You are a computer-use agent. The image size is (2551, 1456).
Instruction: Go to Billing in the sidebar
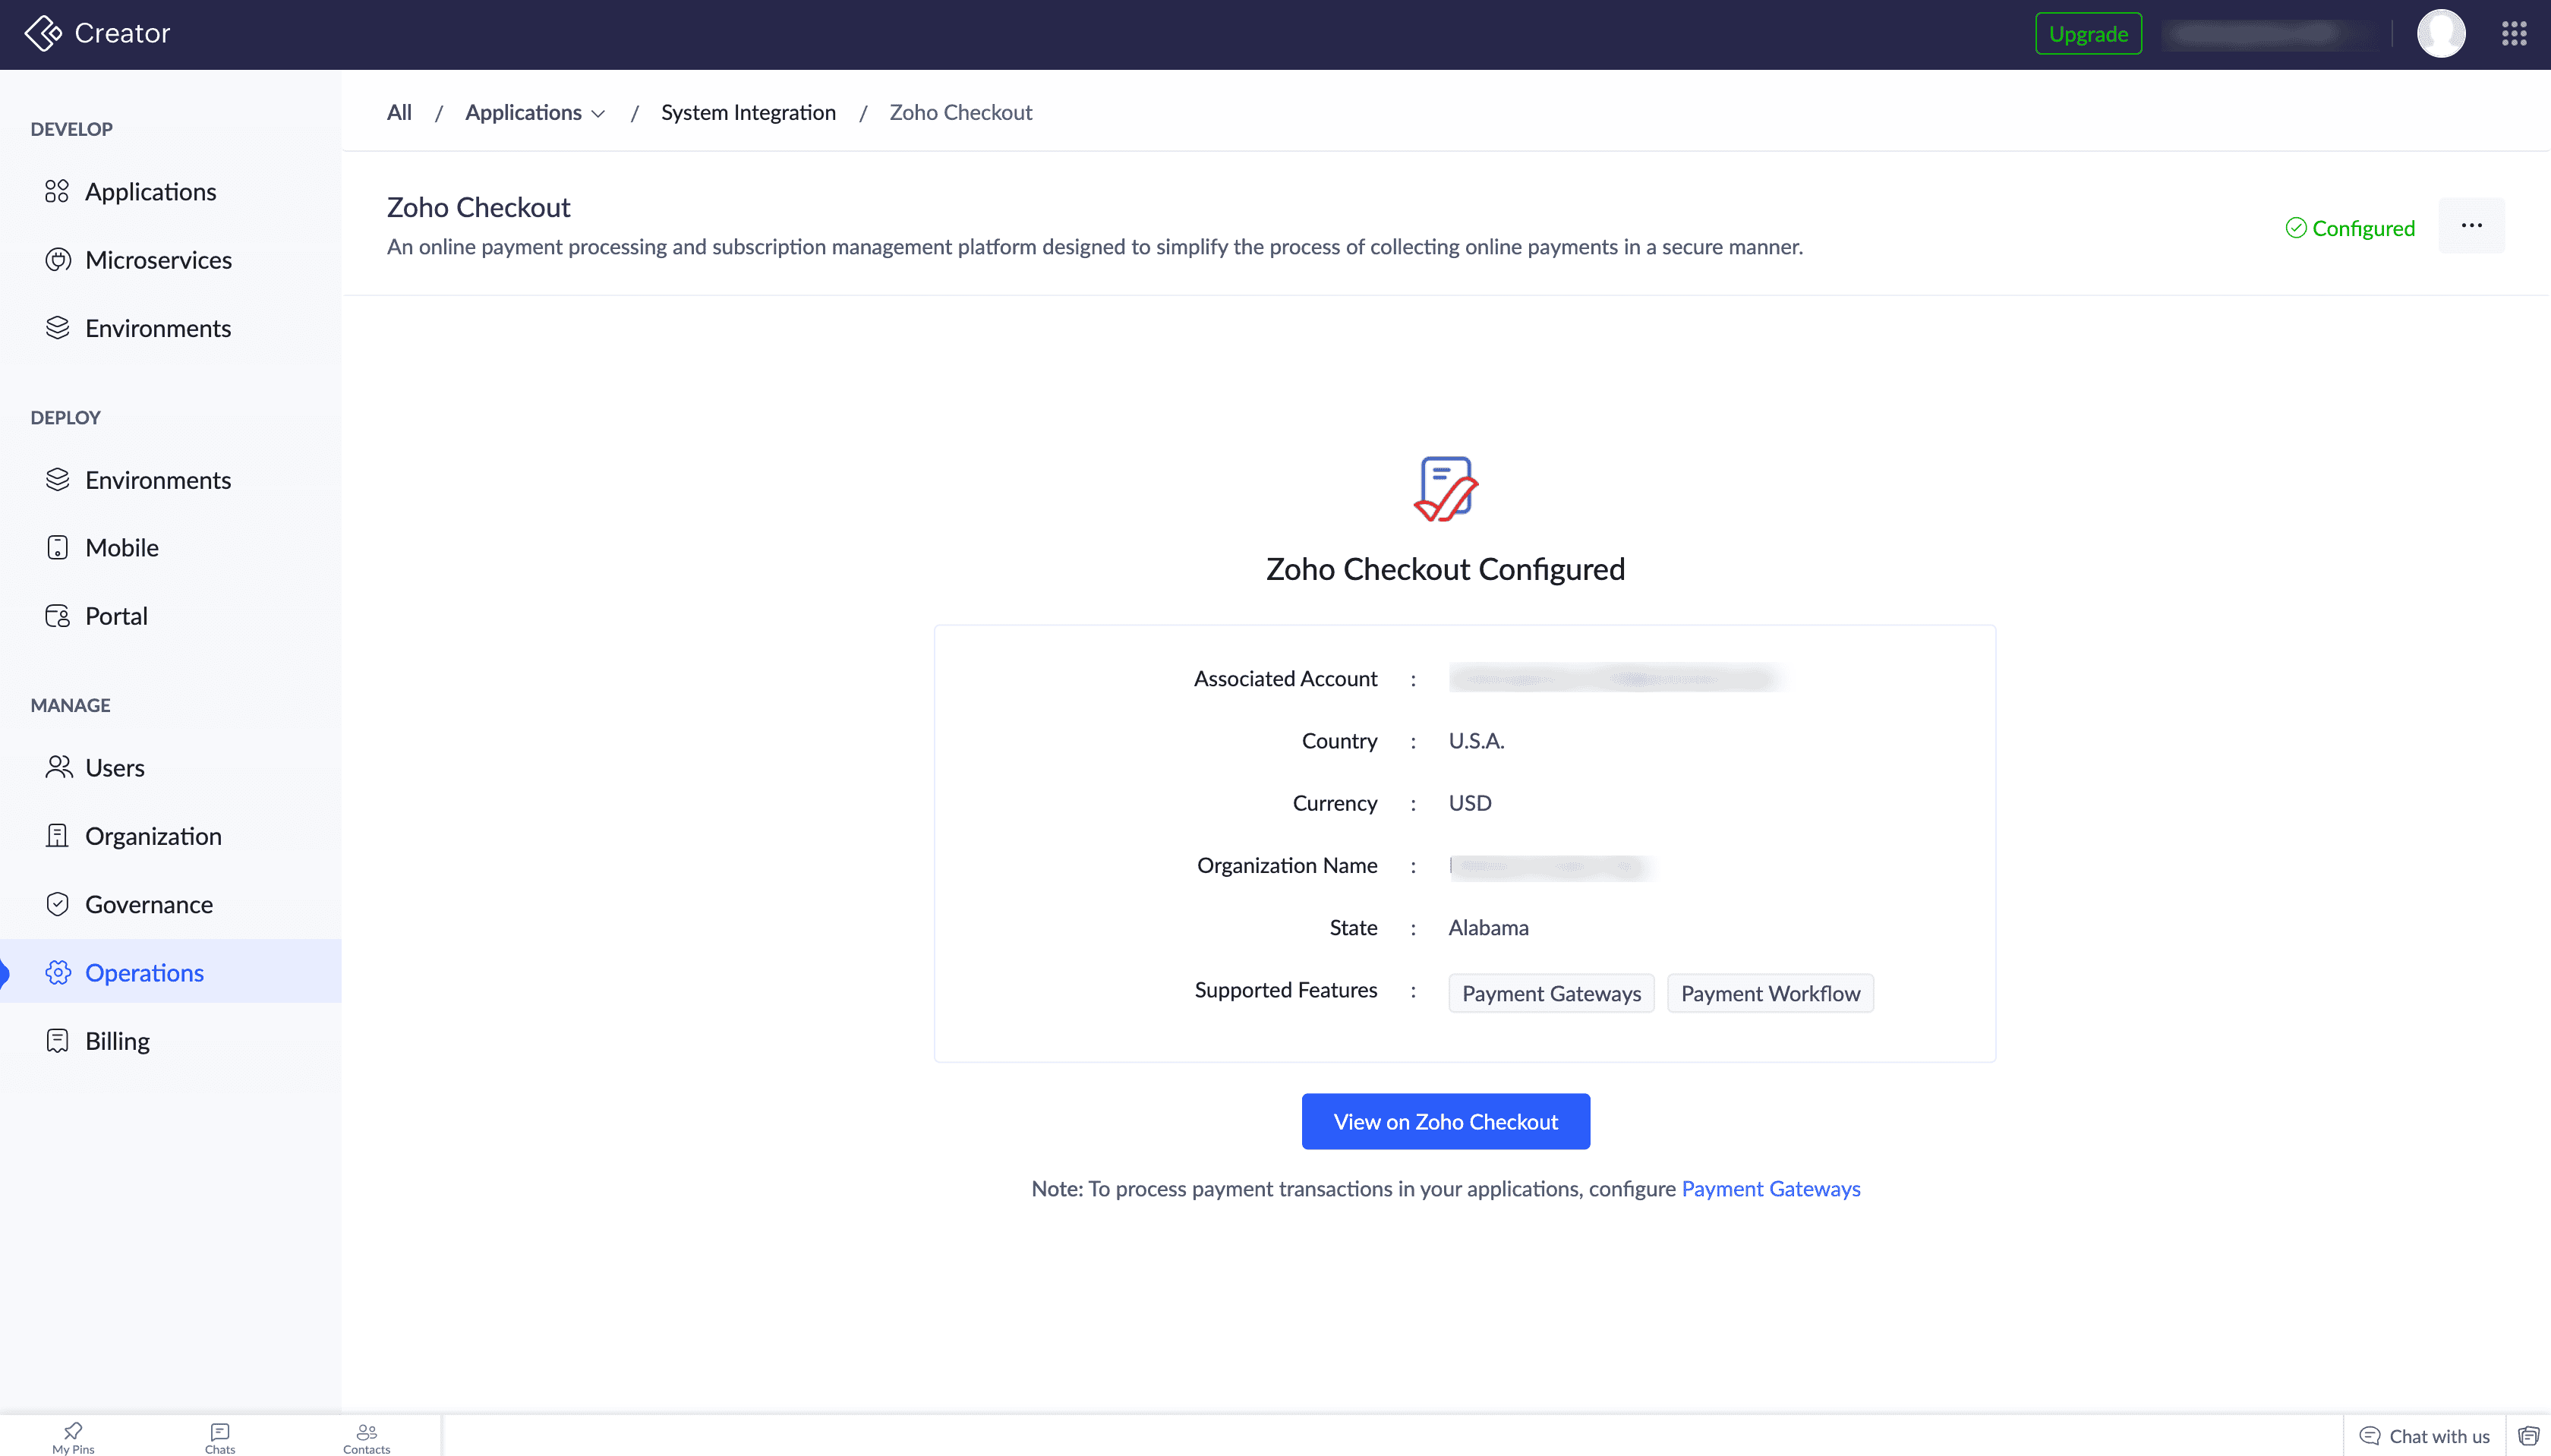[x=117, y=1041]
